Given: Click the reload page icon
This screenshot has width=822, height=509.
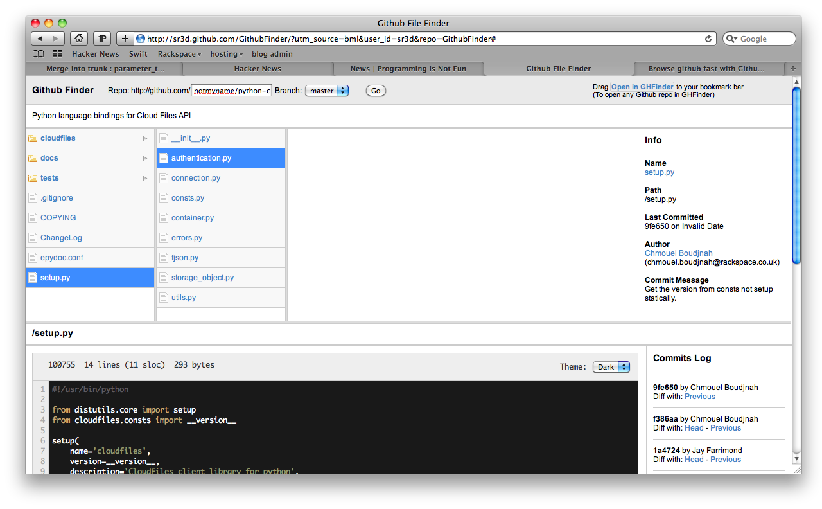Looking at the screenshot, I should pos(708,39).
